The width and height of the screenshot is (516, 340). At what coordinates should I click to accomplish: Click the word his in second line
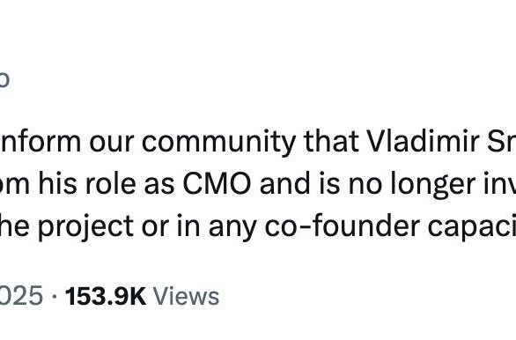(58, 184)
